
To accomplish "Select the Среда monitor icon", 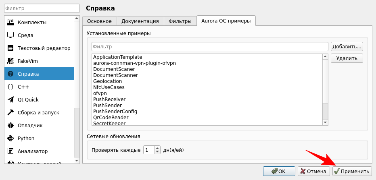I will click(x=11, y=35).
